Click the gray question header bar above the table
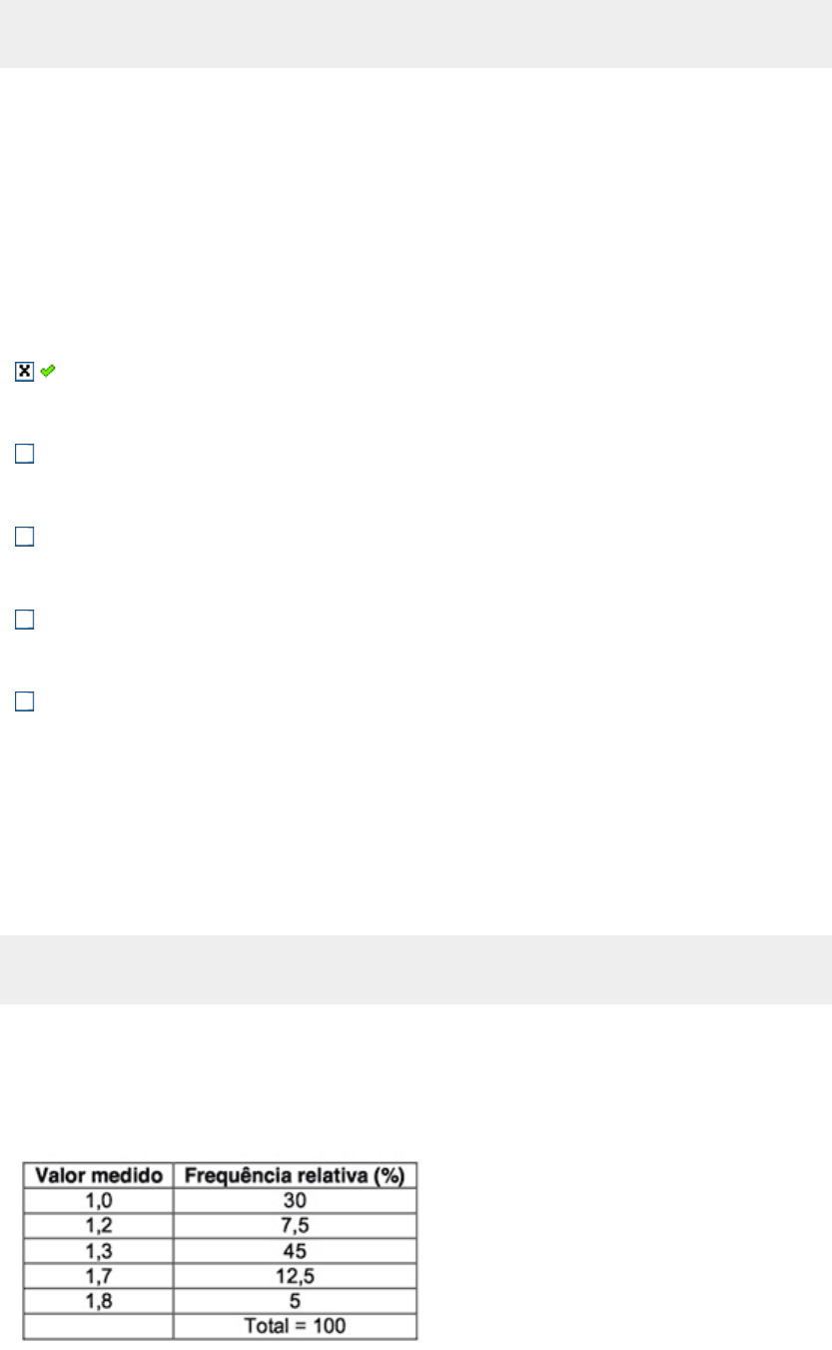This screenshot has height=1350, width=832. pos(416,969)
